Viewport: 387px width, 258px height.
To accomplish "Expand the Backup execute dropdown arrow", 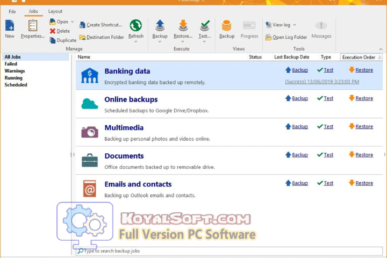I will (x=160, y=42).
